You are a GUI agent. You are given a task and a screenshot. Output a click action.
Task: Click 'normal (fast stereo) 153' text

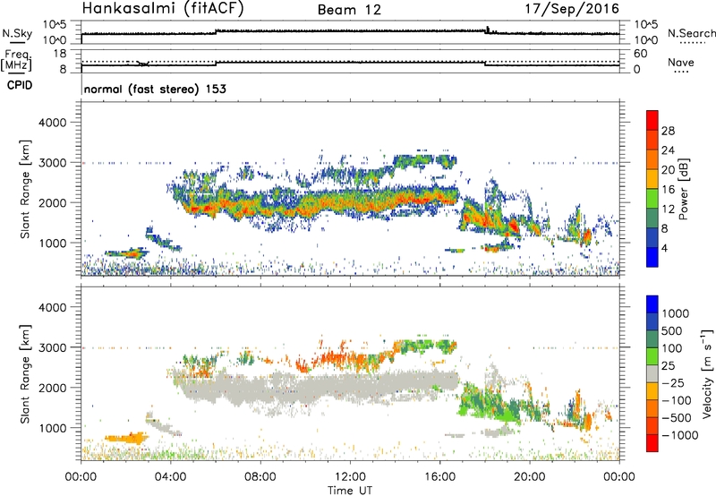[155, 89]
